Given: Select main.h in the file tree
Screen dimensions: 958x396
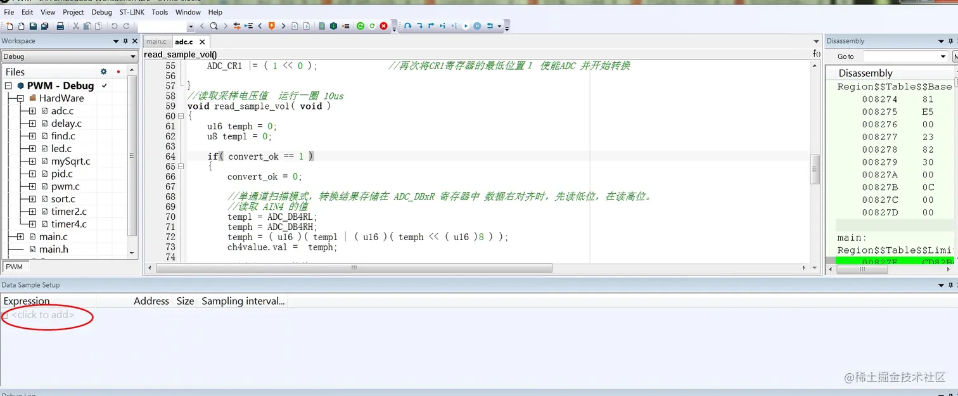Looking at the screenshot, I should [53, 249].
